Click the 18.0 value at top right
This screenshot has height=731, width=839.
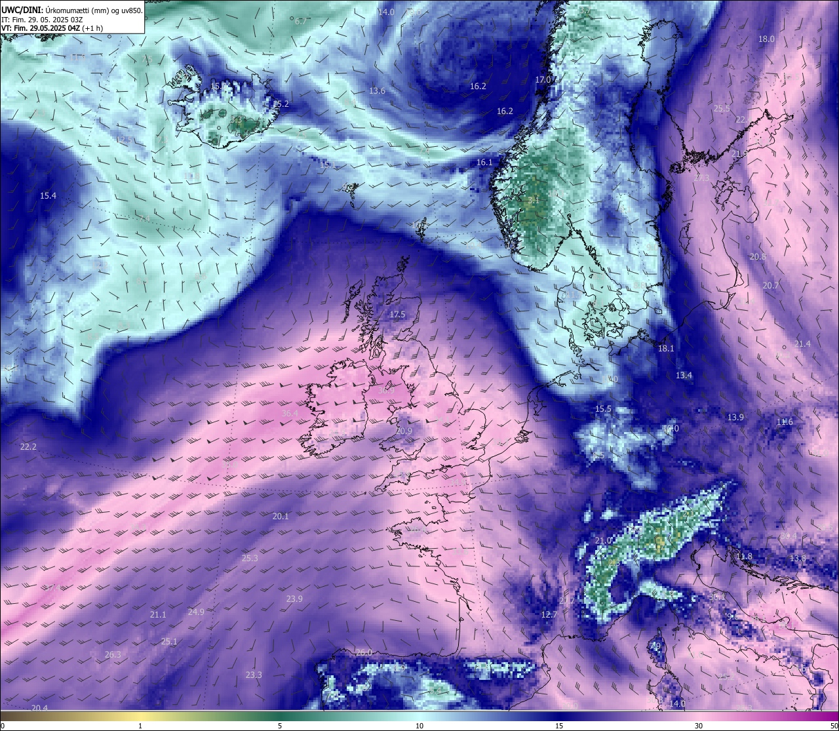coord(766,39)
